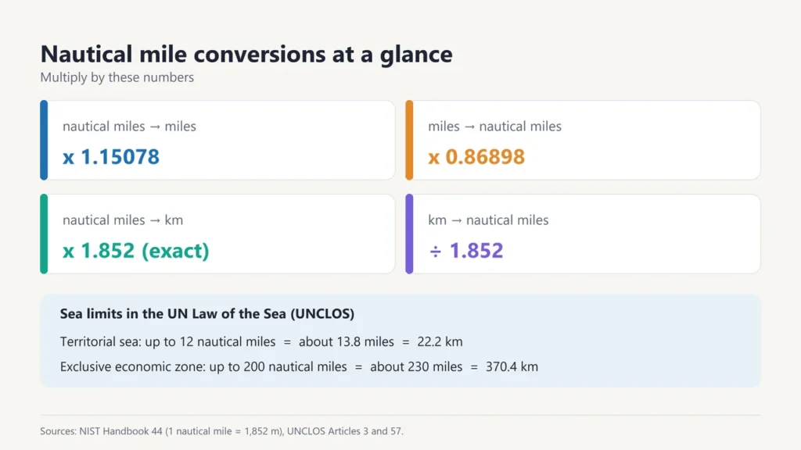This screenshot has height=450, width=801.
Task: Click the value 'x 1.15078'
Action: (x=111, y=156)
